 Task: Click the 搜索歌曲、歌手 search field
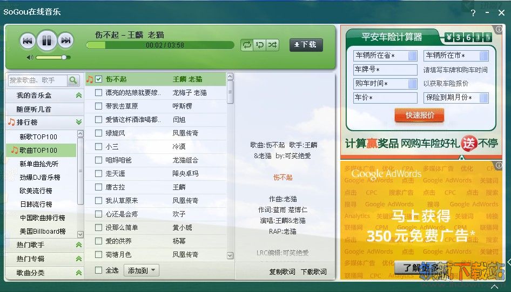(37, 80)
